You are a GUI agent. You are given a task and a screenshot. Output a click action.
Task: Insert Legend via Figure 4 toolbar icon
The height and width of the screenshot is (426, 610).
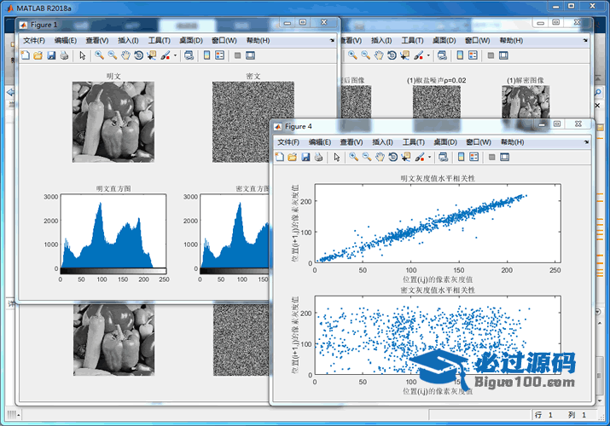click(473, 157)
